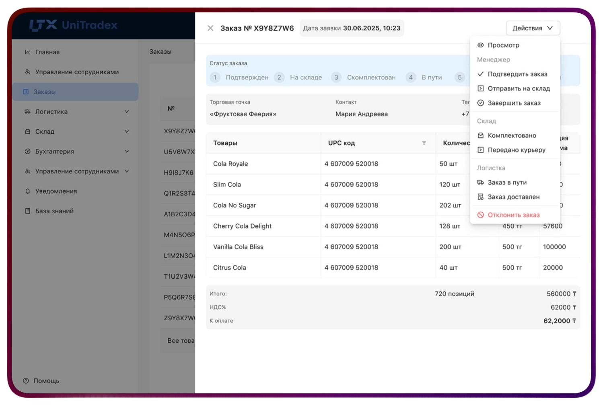Image resolution: width=603 pixels, height=405 pixels.
Task: Click the prohibition icon beside Отклонить заказ
Action: [480, 215]
